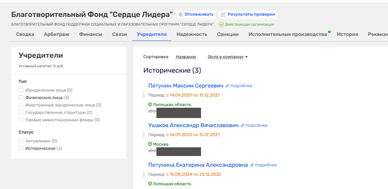388x189 pixels.
Task: Go to the Связи tab
Action: pos(120,34)
